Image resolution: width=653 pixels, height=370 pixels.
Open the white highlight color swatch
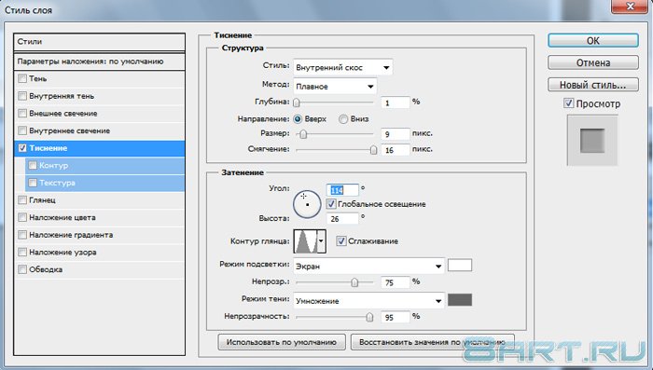[x=460, y=265]
